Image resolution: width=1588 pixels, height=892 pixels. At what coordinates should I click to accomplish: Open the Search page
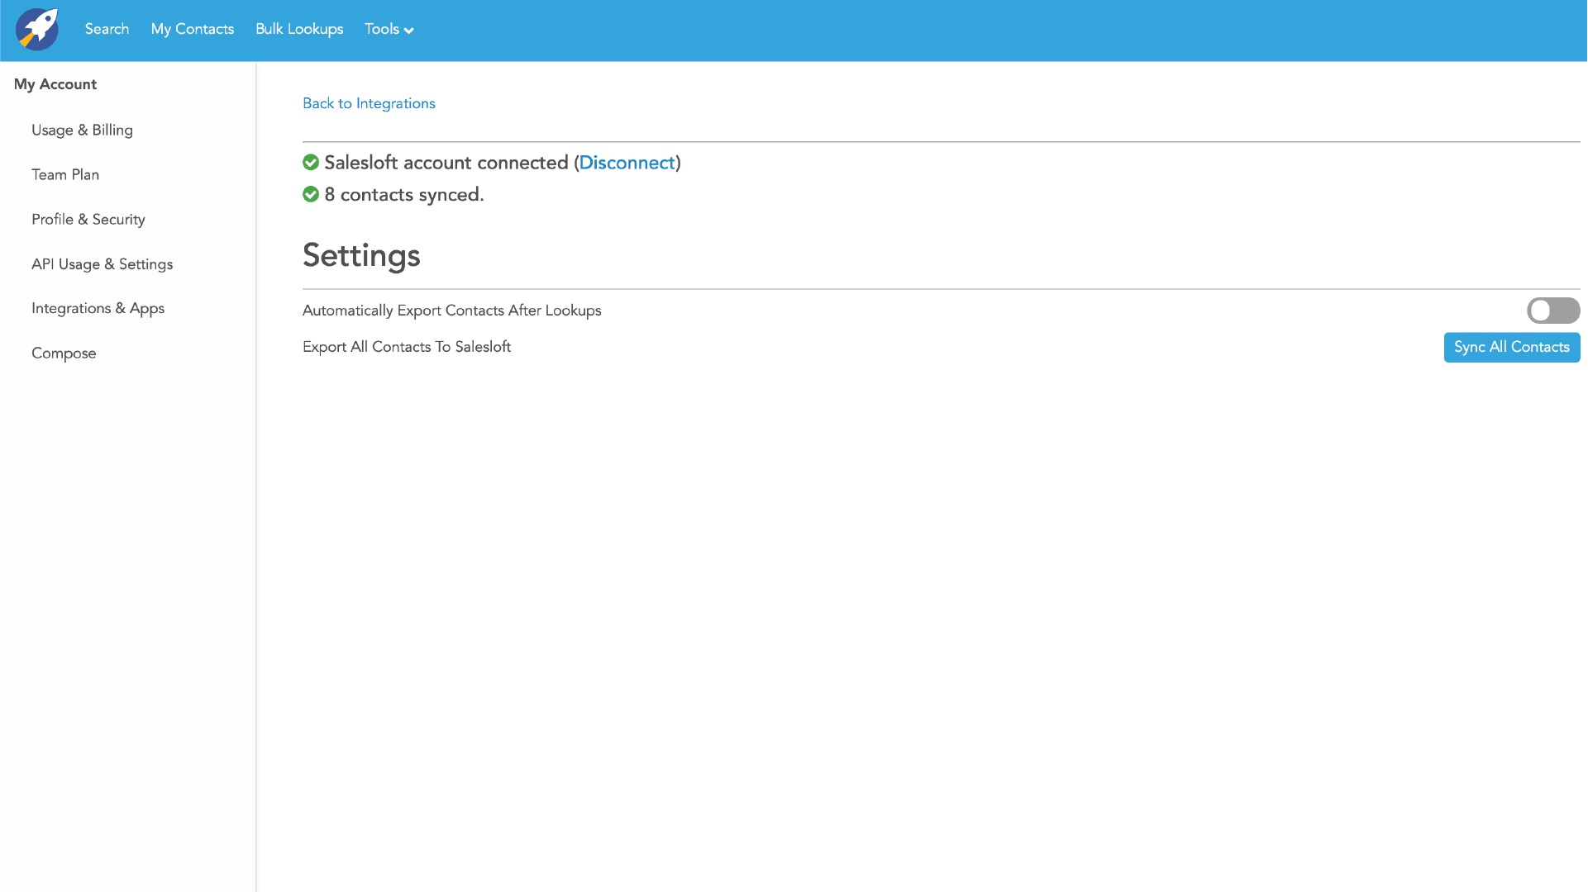pos(107,30)
